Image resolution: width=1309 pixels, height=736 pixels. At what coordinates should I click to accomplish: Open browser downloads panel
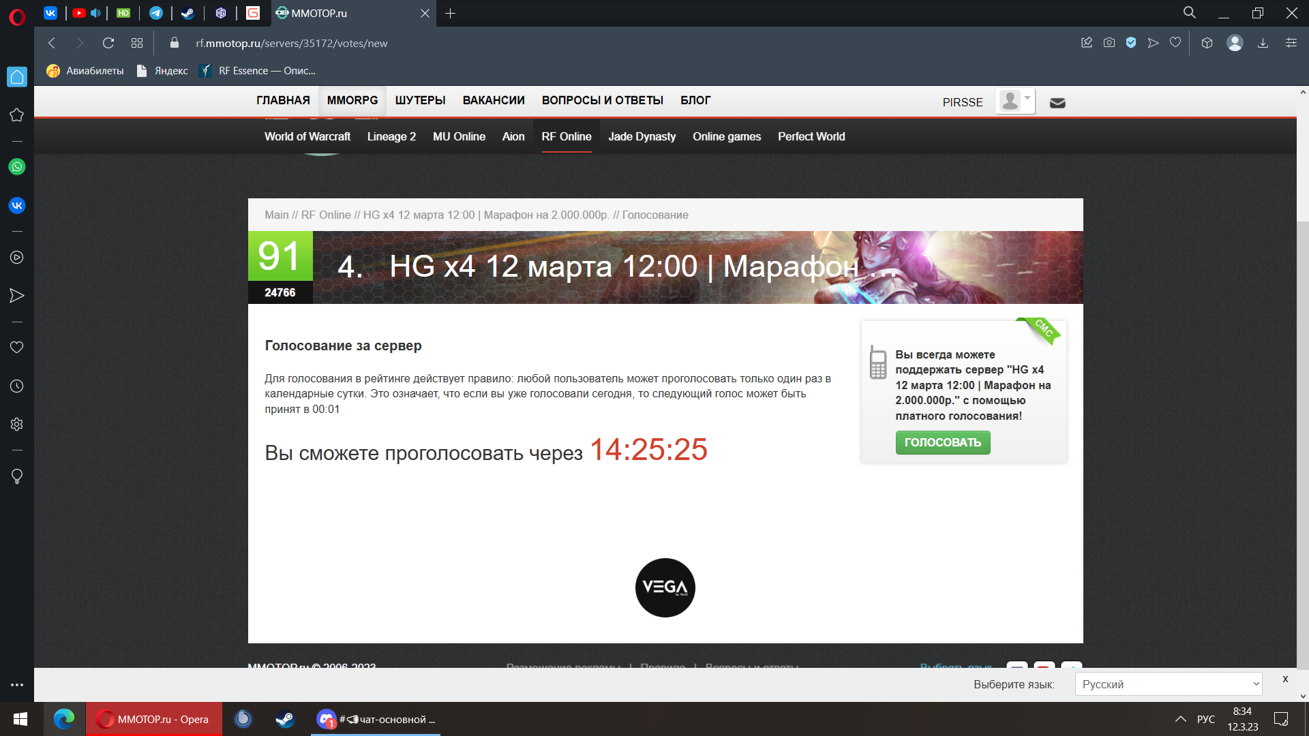[x=1263, y=43]
